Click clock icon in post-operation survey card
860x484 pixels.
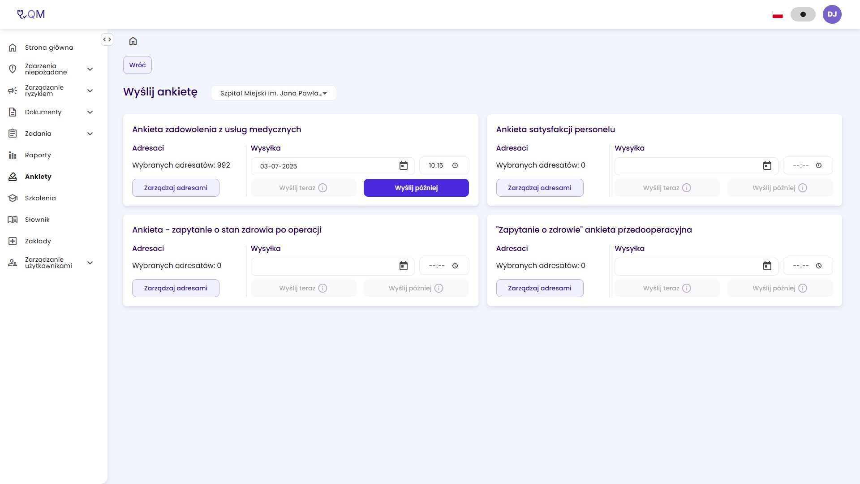point(455,266)
